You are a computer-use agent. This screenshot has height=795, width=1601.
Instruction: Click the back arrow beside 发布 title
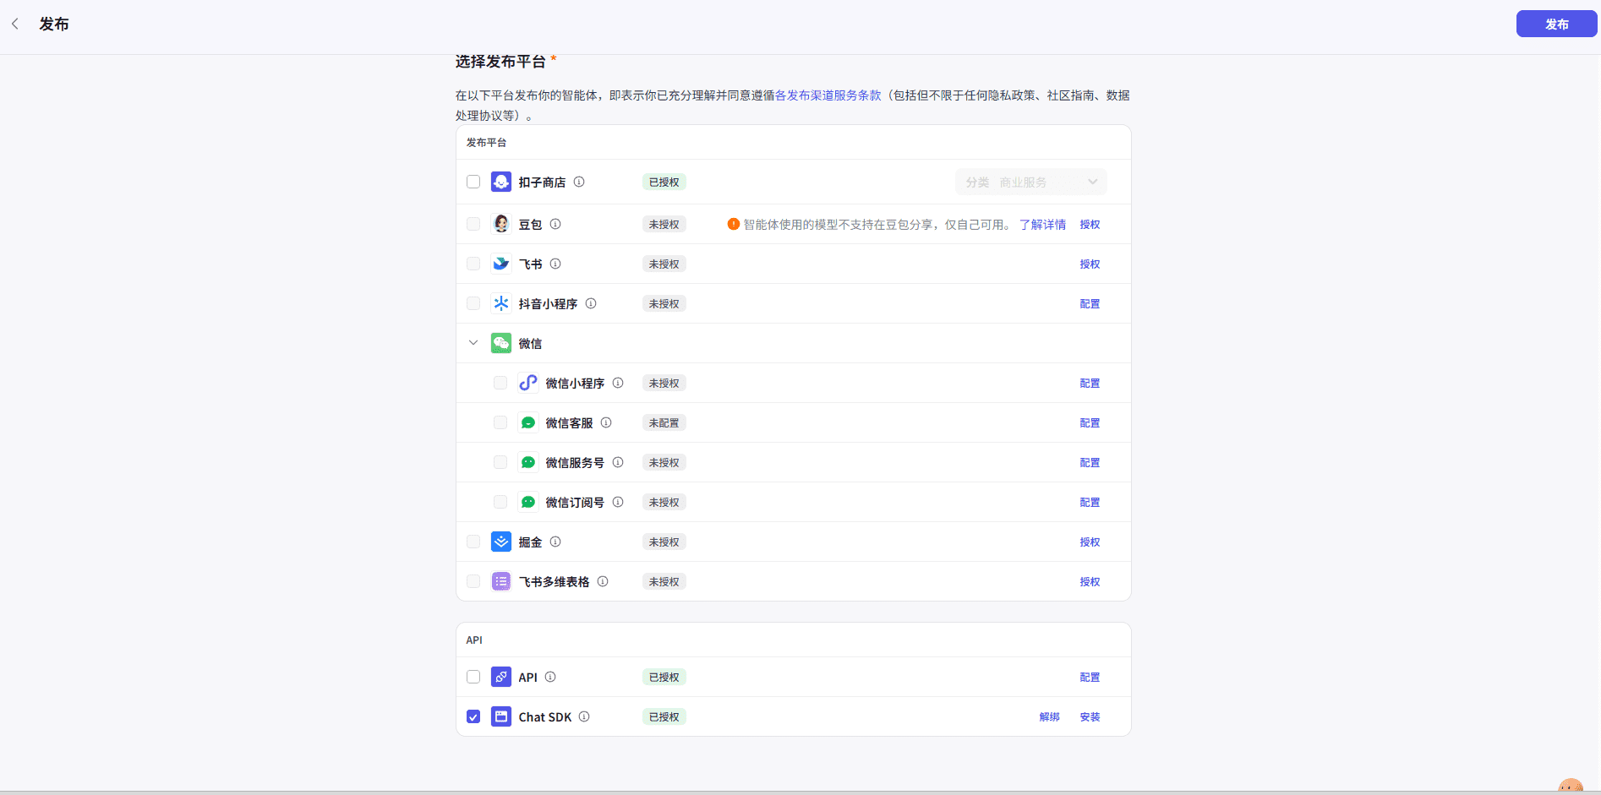click(x=15, y=25)
